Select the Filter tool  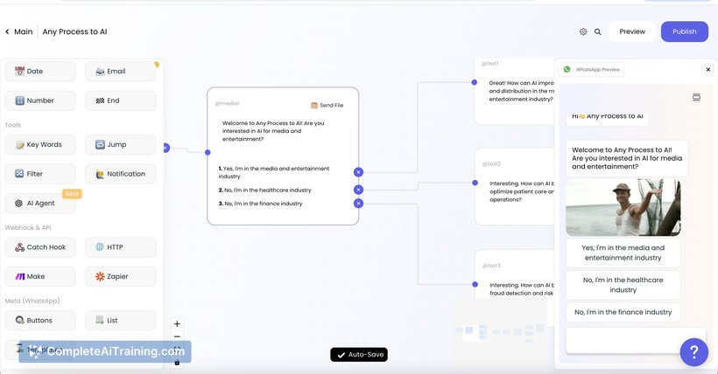click(x=40, y=174)
